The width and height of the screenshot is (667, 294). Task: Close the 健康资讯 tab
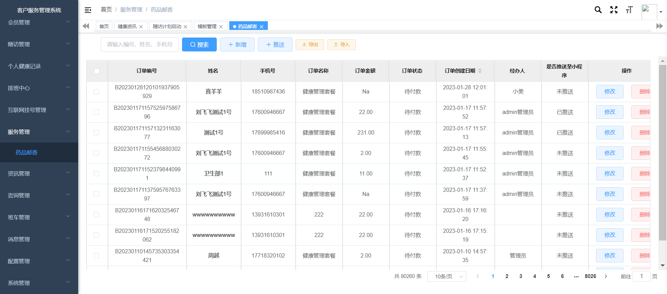[x=141, y=27]
